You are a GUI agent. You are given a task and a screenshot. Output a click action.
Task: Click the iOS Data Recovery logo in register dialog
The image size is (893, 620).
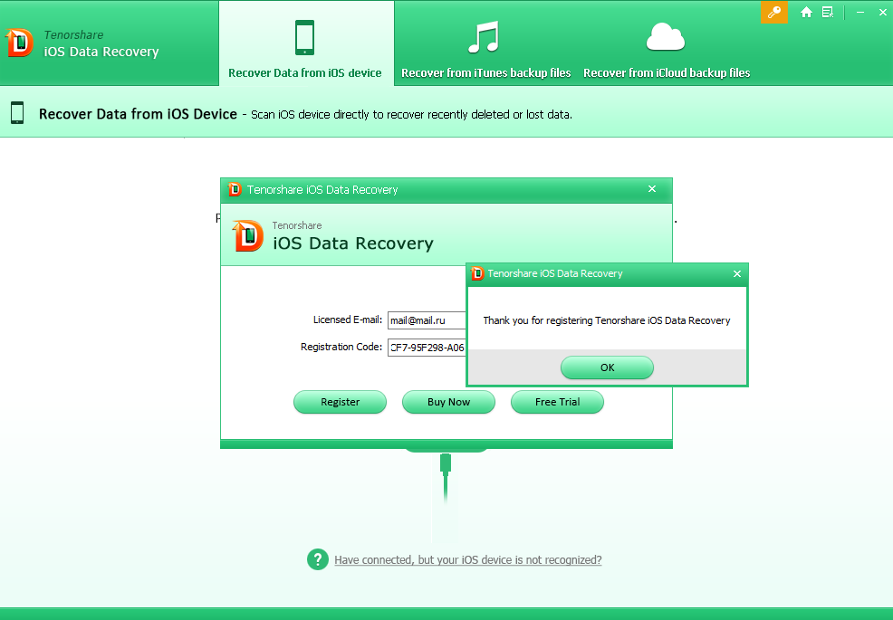247,235
